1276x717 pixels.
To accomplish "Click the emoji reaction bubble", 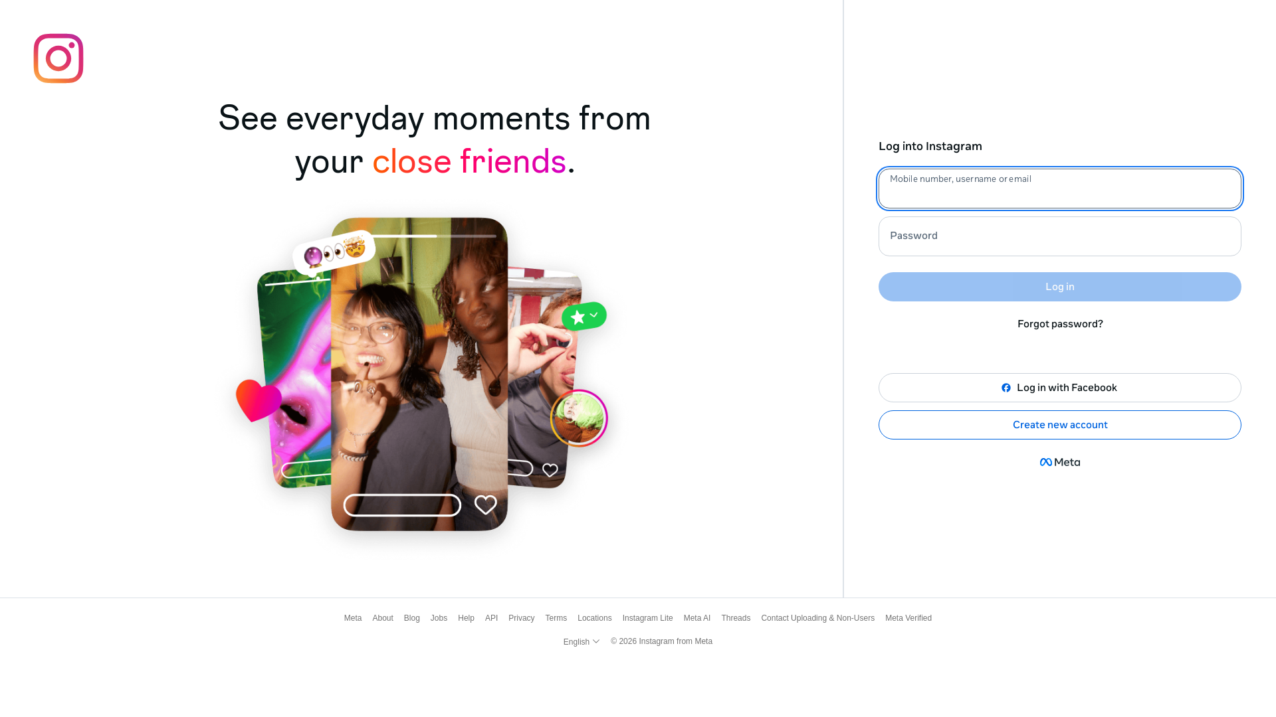I will 334,252.
